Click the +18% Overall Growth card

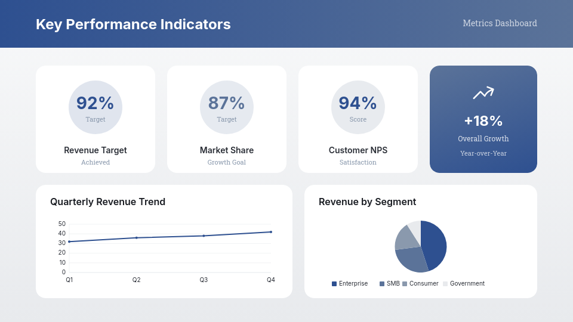click(483, 119)
